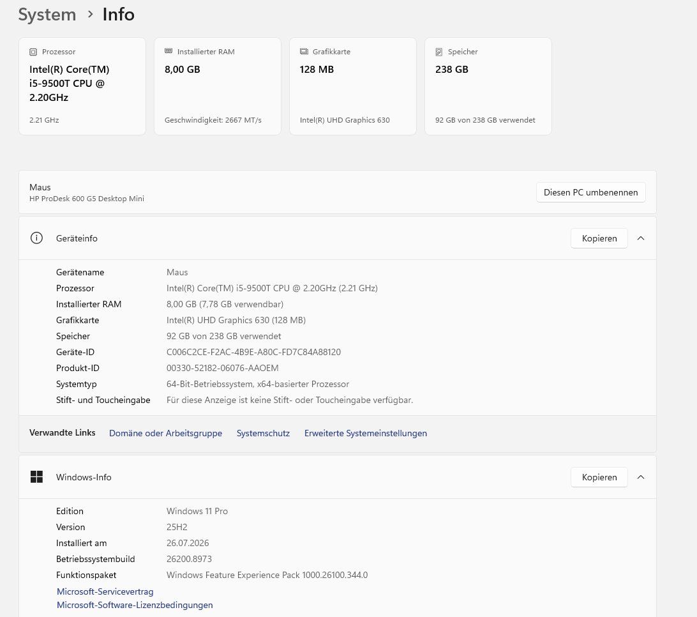Click the Geräteinfo info circle icon
This screenshot has height=617, width=697.
tap(36, 238)
